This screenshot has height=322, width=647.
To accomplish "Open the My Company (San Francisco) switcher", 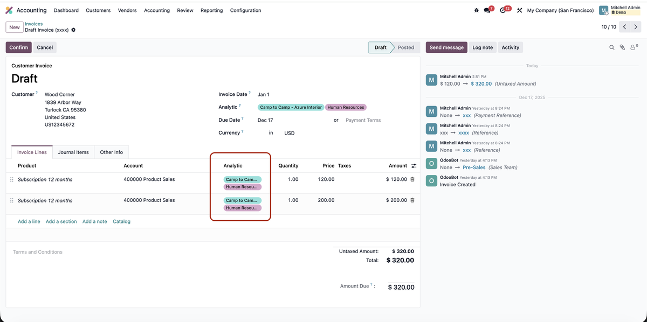I will pyautogui.click(x=560, y=10).
